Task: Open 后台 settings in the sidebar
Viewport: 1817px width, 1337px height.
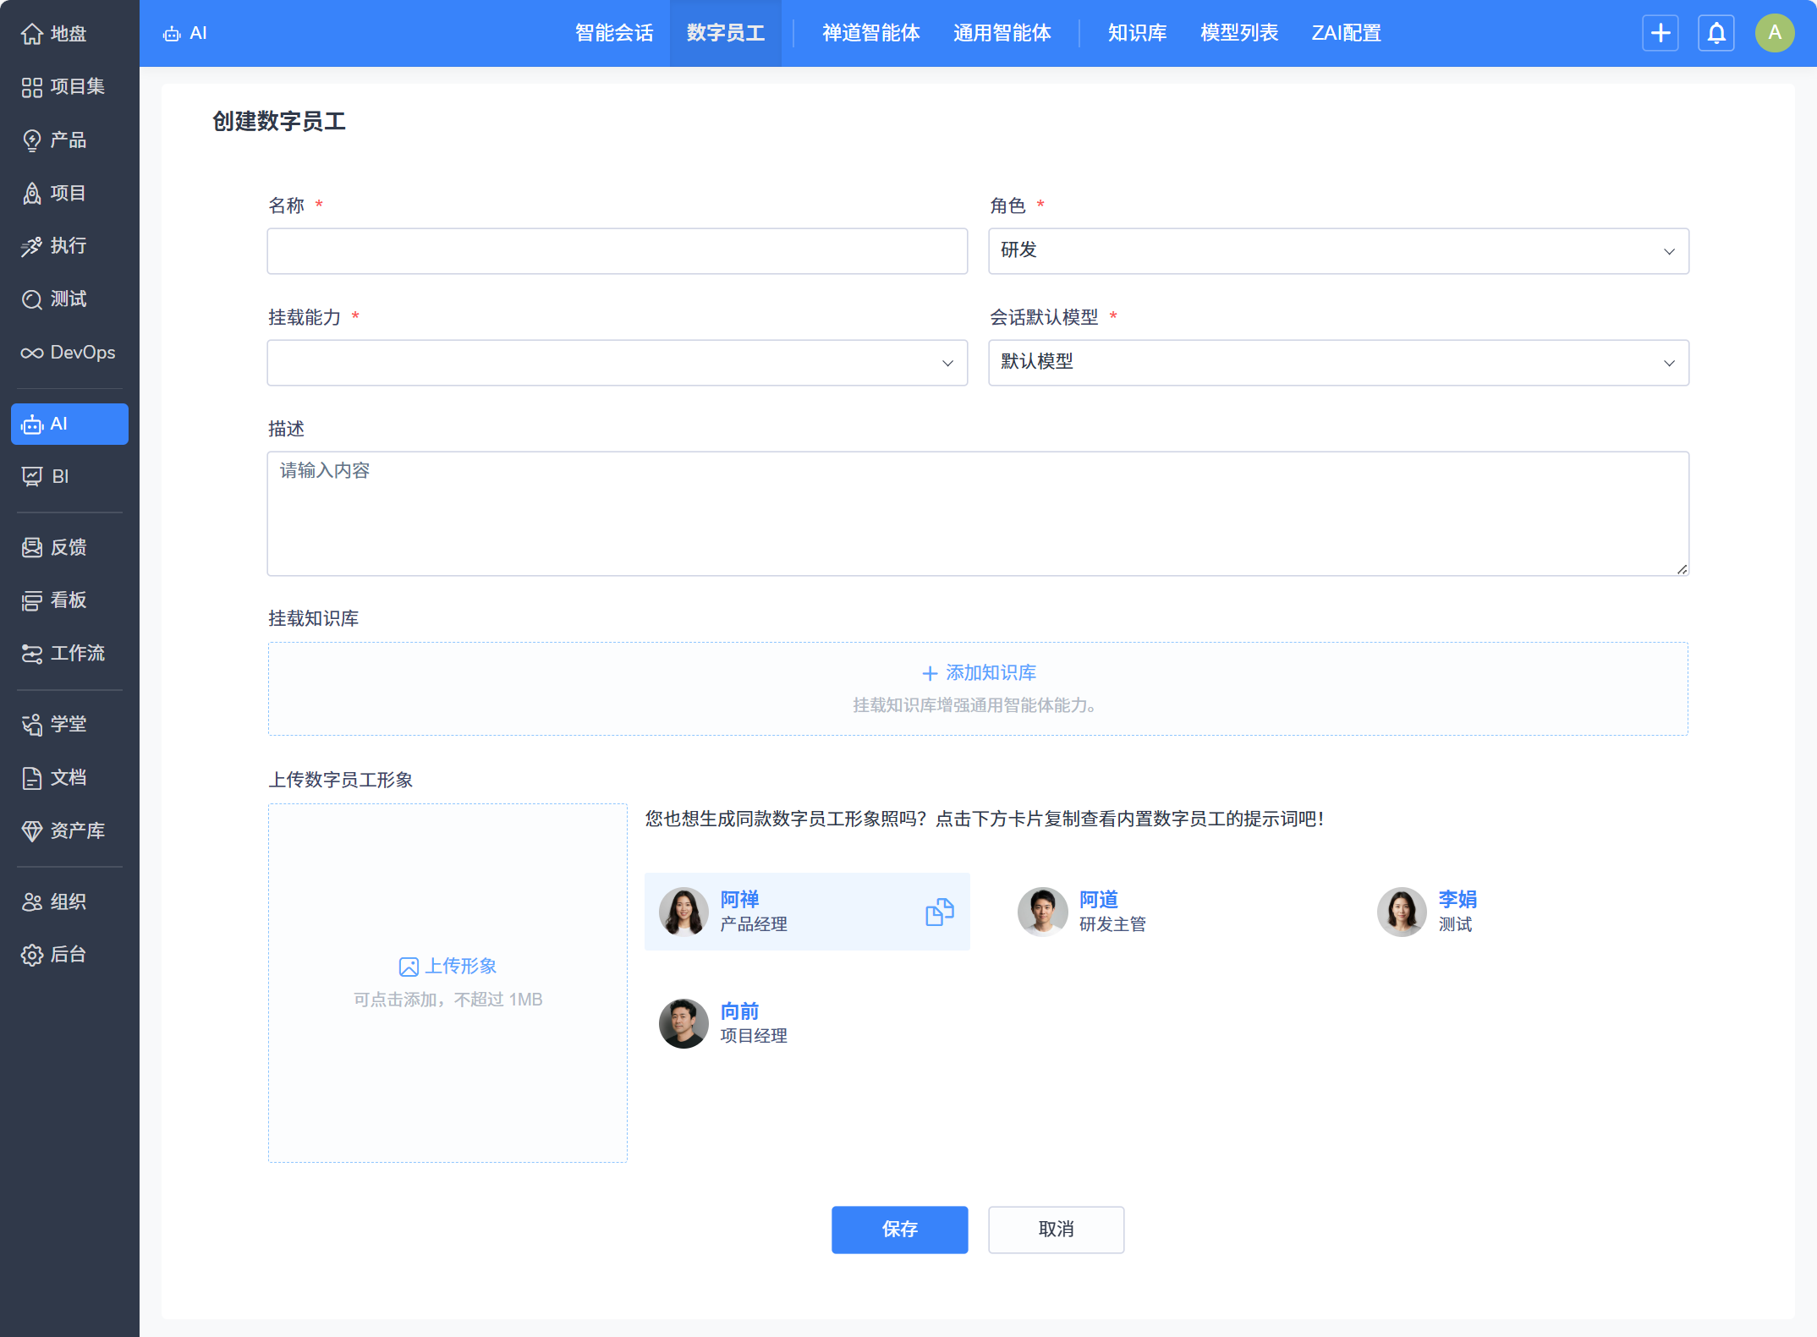Action: (x=69, y=955)
